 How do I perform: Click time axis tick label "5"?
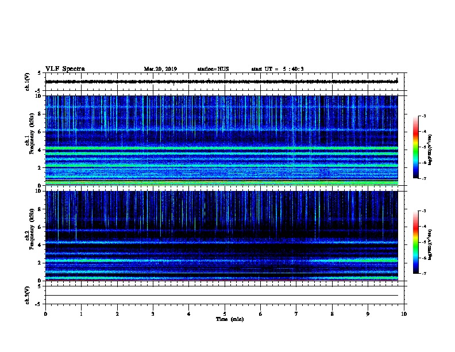pyautogui.click(x=225, y=314)
